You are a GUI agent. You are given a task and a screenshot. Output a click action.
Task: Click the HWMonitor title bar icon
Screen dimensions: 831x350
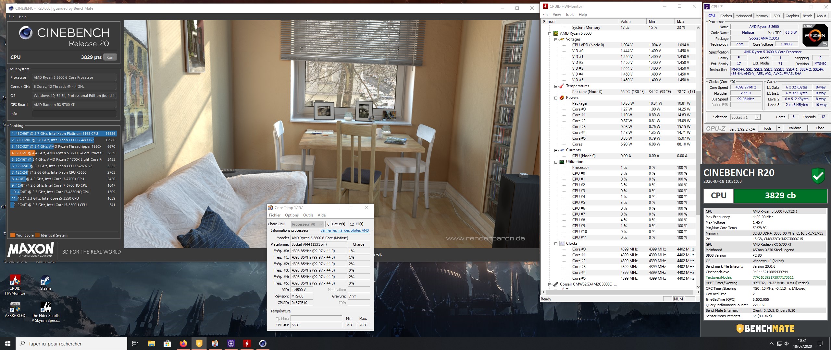545,6
